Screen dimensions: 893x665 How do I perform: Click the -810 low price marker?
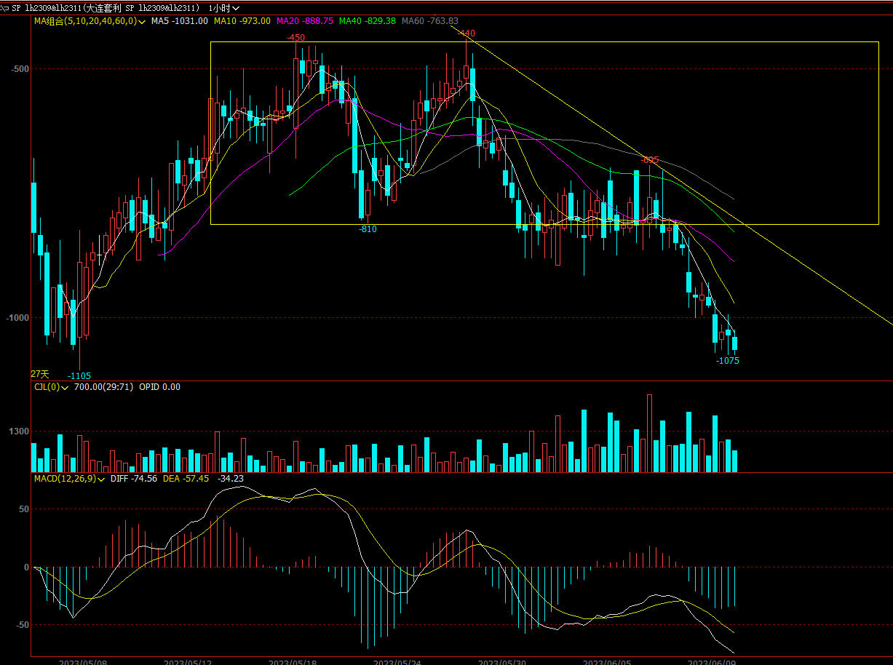368,229
